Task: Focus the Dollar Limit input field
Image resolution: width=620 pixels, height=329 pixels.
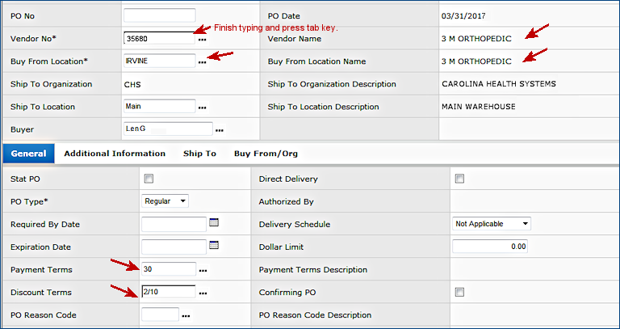Action: pos(491,247)
